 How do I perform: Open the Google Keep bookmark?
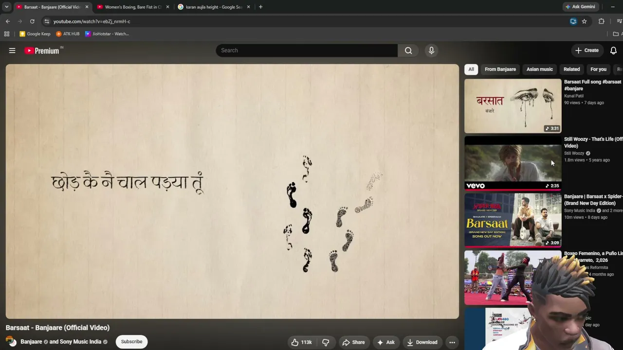35,34
